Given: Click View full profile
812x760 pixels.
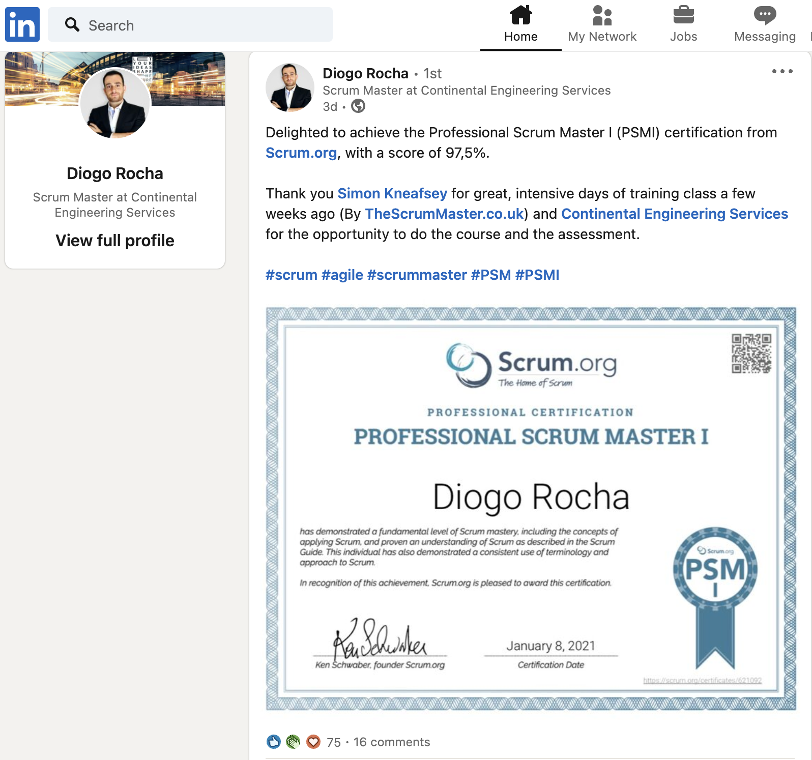Looking at the screenshot, I should (115, 241).
